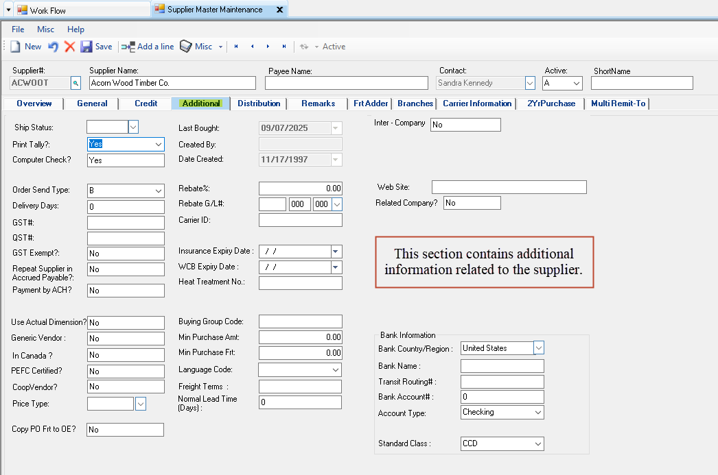Jump to the last record
The height and width of the screenshot is (475, 718).
click(284, 47)
